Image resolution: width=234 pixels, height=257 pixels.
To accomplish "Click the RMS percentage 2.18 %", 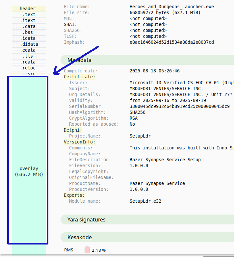I will point(99,250).
